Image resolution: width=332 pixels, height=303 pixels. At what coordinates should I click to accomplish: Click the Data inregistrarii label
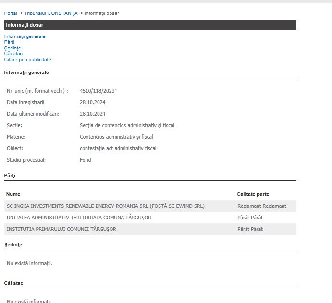point(25,102)
